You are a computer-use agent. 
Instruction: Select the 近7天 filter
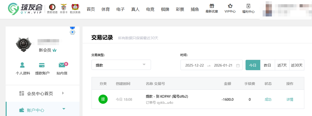282,65
